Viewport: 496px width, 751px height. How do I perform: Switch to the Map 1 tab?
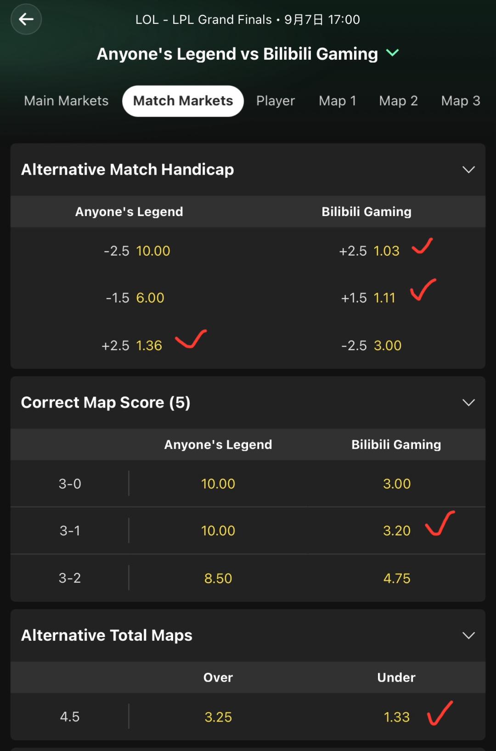coord(338,101)
